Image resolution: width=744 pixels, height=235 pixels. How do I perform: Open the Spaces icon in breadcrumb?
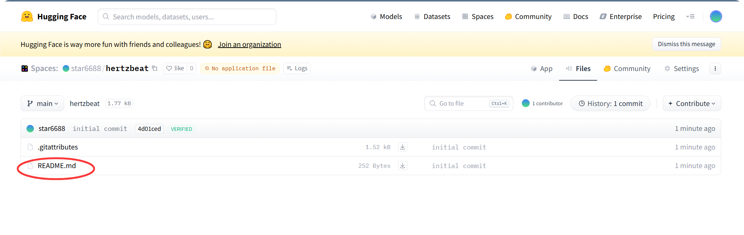[x=25, y=68]
